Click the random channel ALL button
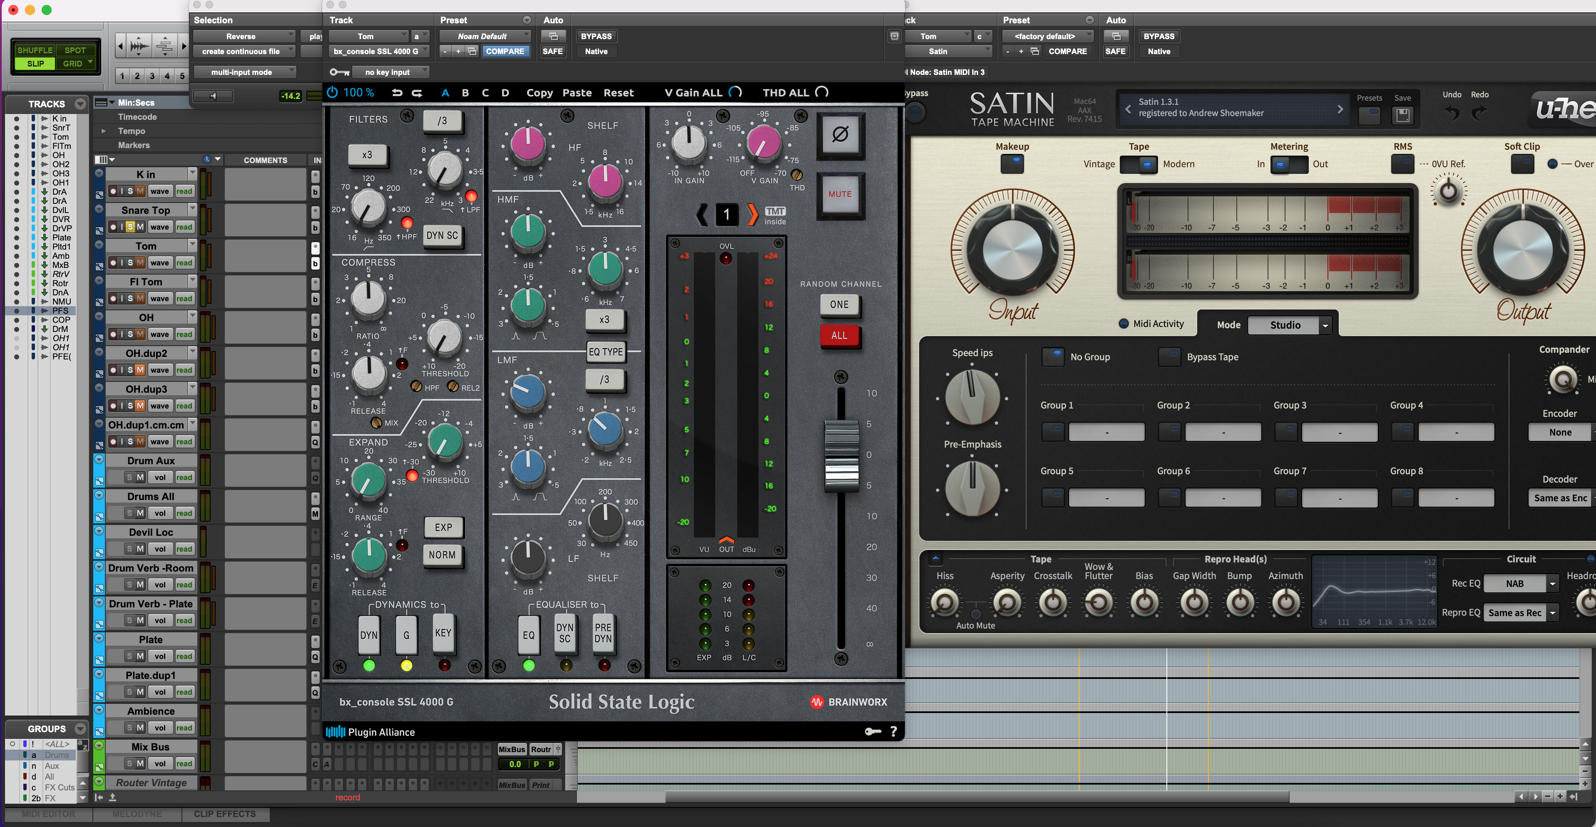The width and height of the screenshot is (1596, 827). (840, 336)
